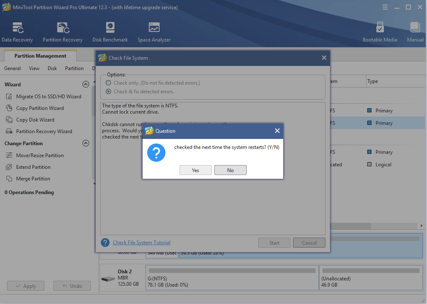Click the blue question mark icon in Question dialog
The height and width of the screenshot is (304, 427).
(x=156, y=153)
